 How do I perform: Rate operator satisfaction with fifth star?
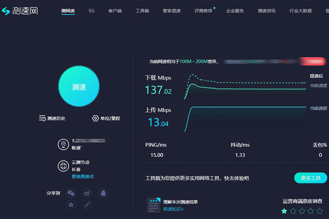[320, 211]
